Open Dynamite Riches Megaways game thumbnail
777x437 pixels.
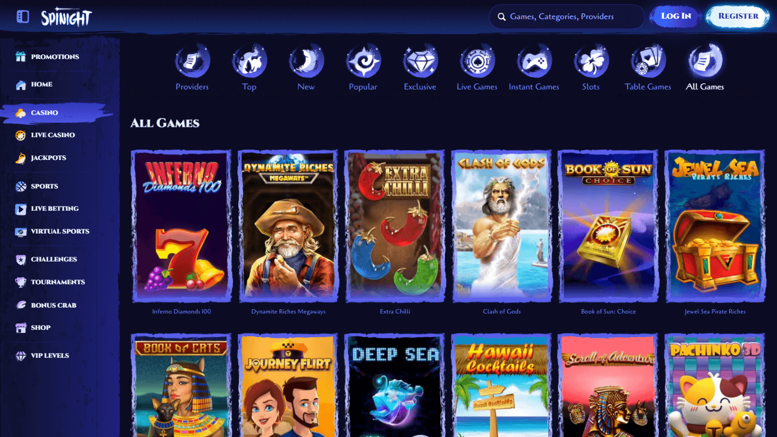point(288,226)
